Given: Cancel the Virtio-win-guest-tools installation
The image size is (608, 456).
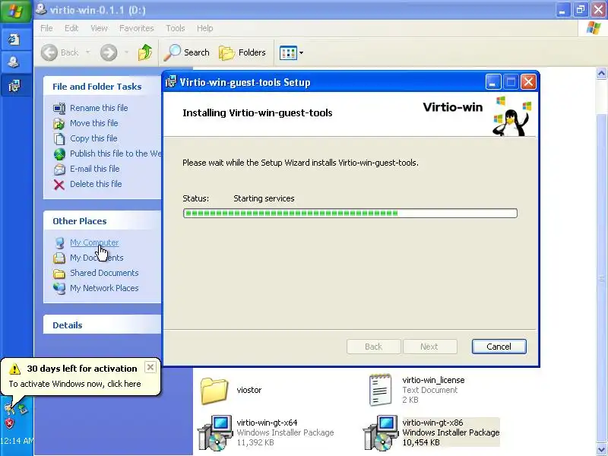Looking at the screenshot, I should pos(499,347).
